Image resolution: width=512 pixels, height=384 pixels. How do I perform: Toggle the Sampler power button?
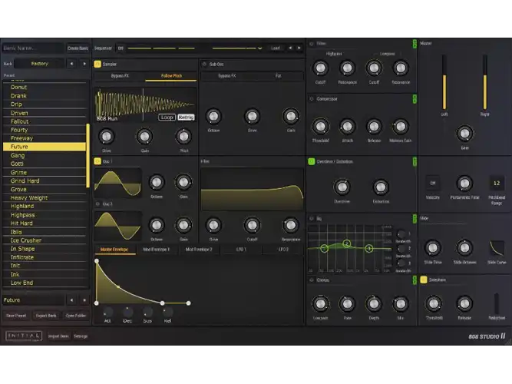[97, 64]
